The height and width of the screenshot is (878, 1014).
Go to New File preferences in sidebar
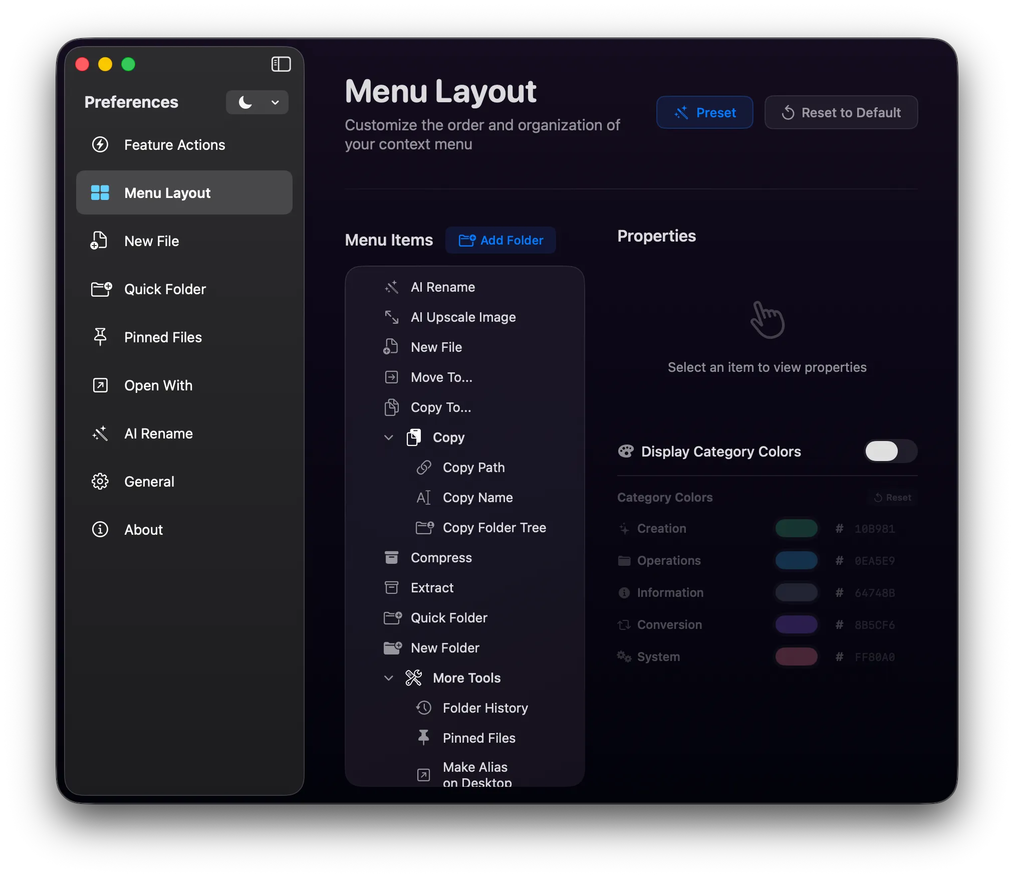pyautogui.click(x=184, y=241)
